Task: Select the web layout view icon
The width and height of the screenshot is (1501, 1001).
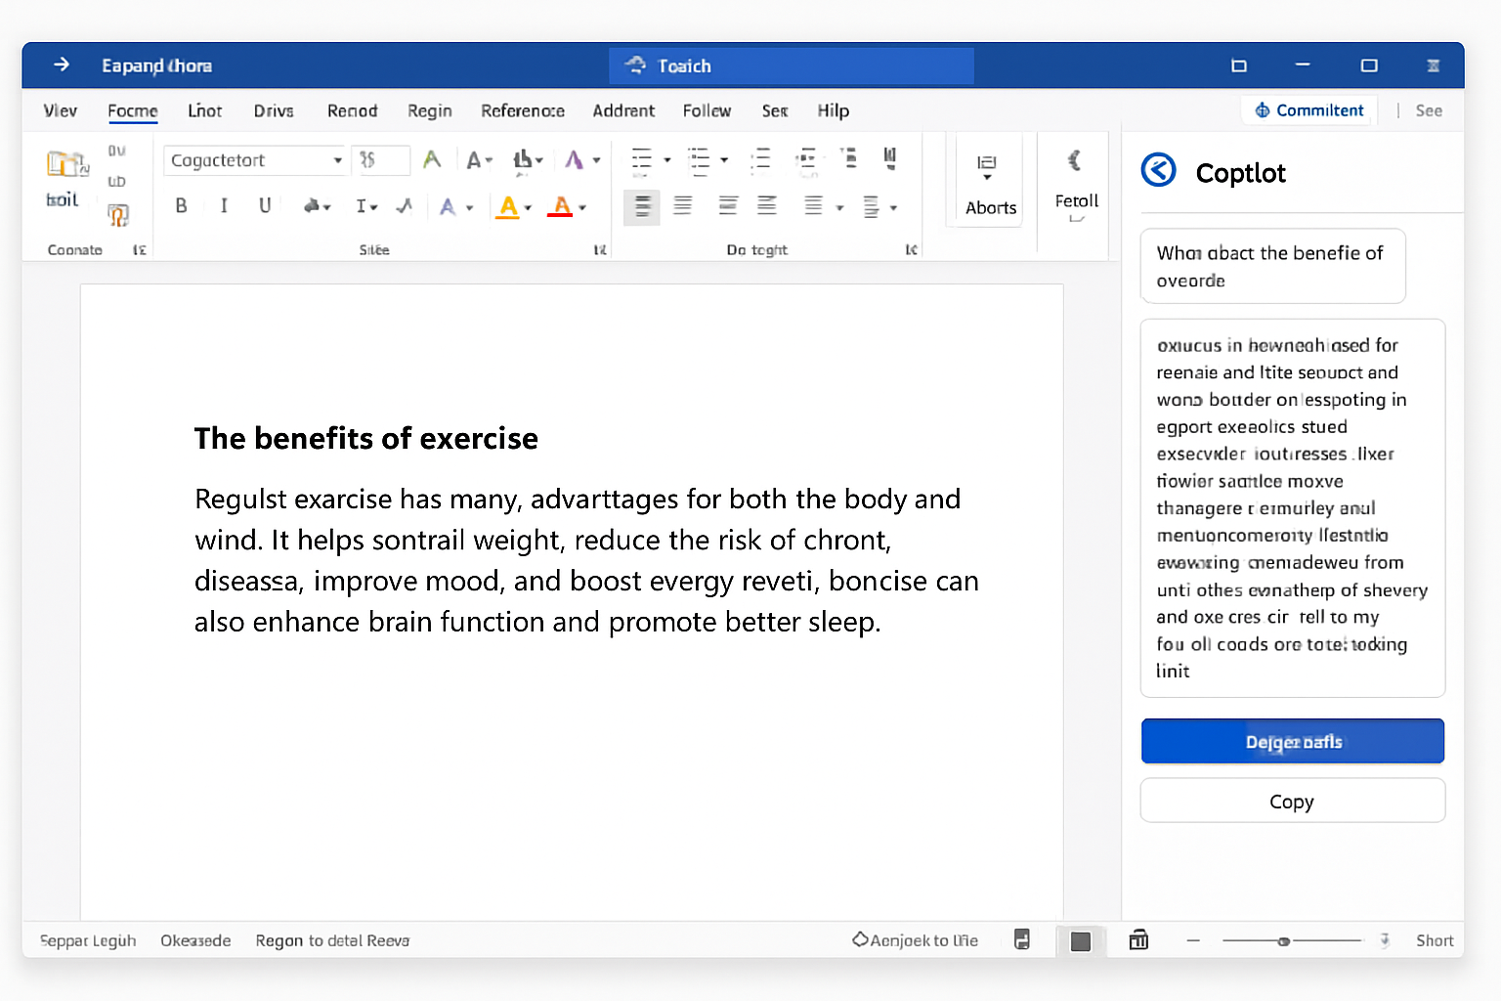Action: click(1138, 940)
